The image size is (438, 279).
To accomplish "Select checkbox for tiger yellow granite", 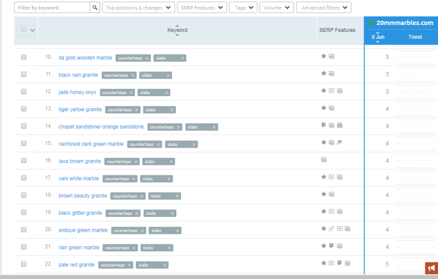I will pos(24,109).
